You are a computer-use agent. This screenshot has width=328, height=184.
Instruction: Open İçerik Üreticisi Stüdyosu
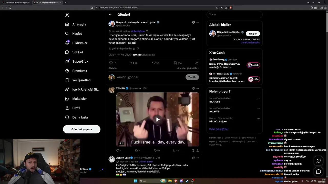coord(82,89)
